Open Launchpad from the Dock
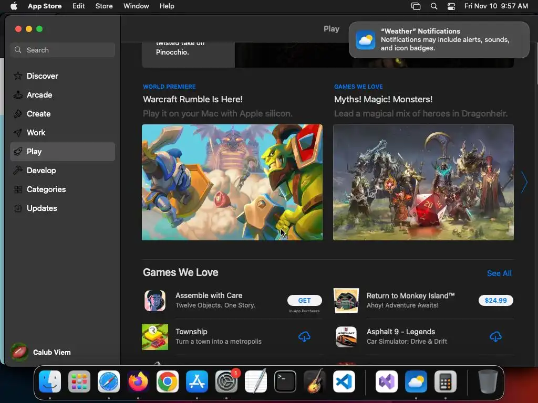The height and width of the screenshot is (403, 538). tap(79, 381)
